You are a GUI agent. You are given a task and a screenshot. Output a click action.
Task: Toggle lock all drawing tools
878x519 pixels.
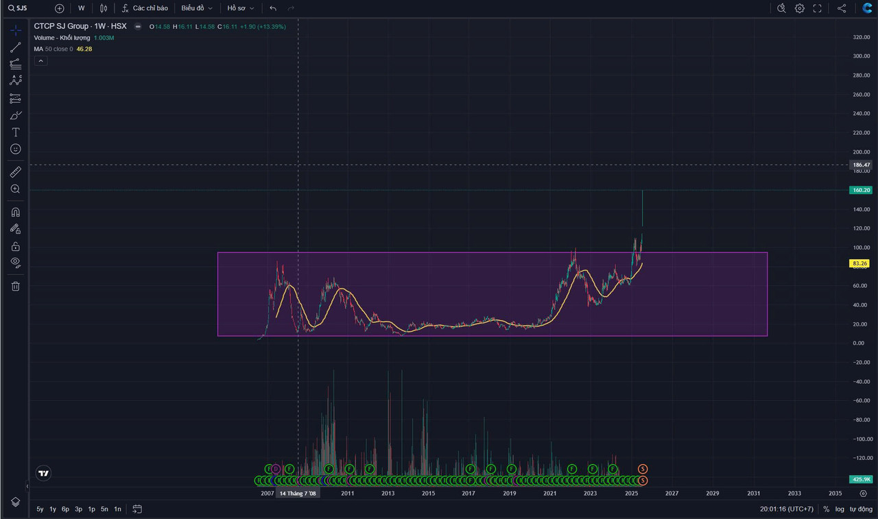pos(15,246)
